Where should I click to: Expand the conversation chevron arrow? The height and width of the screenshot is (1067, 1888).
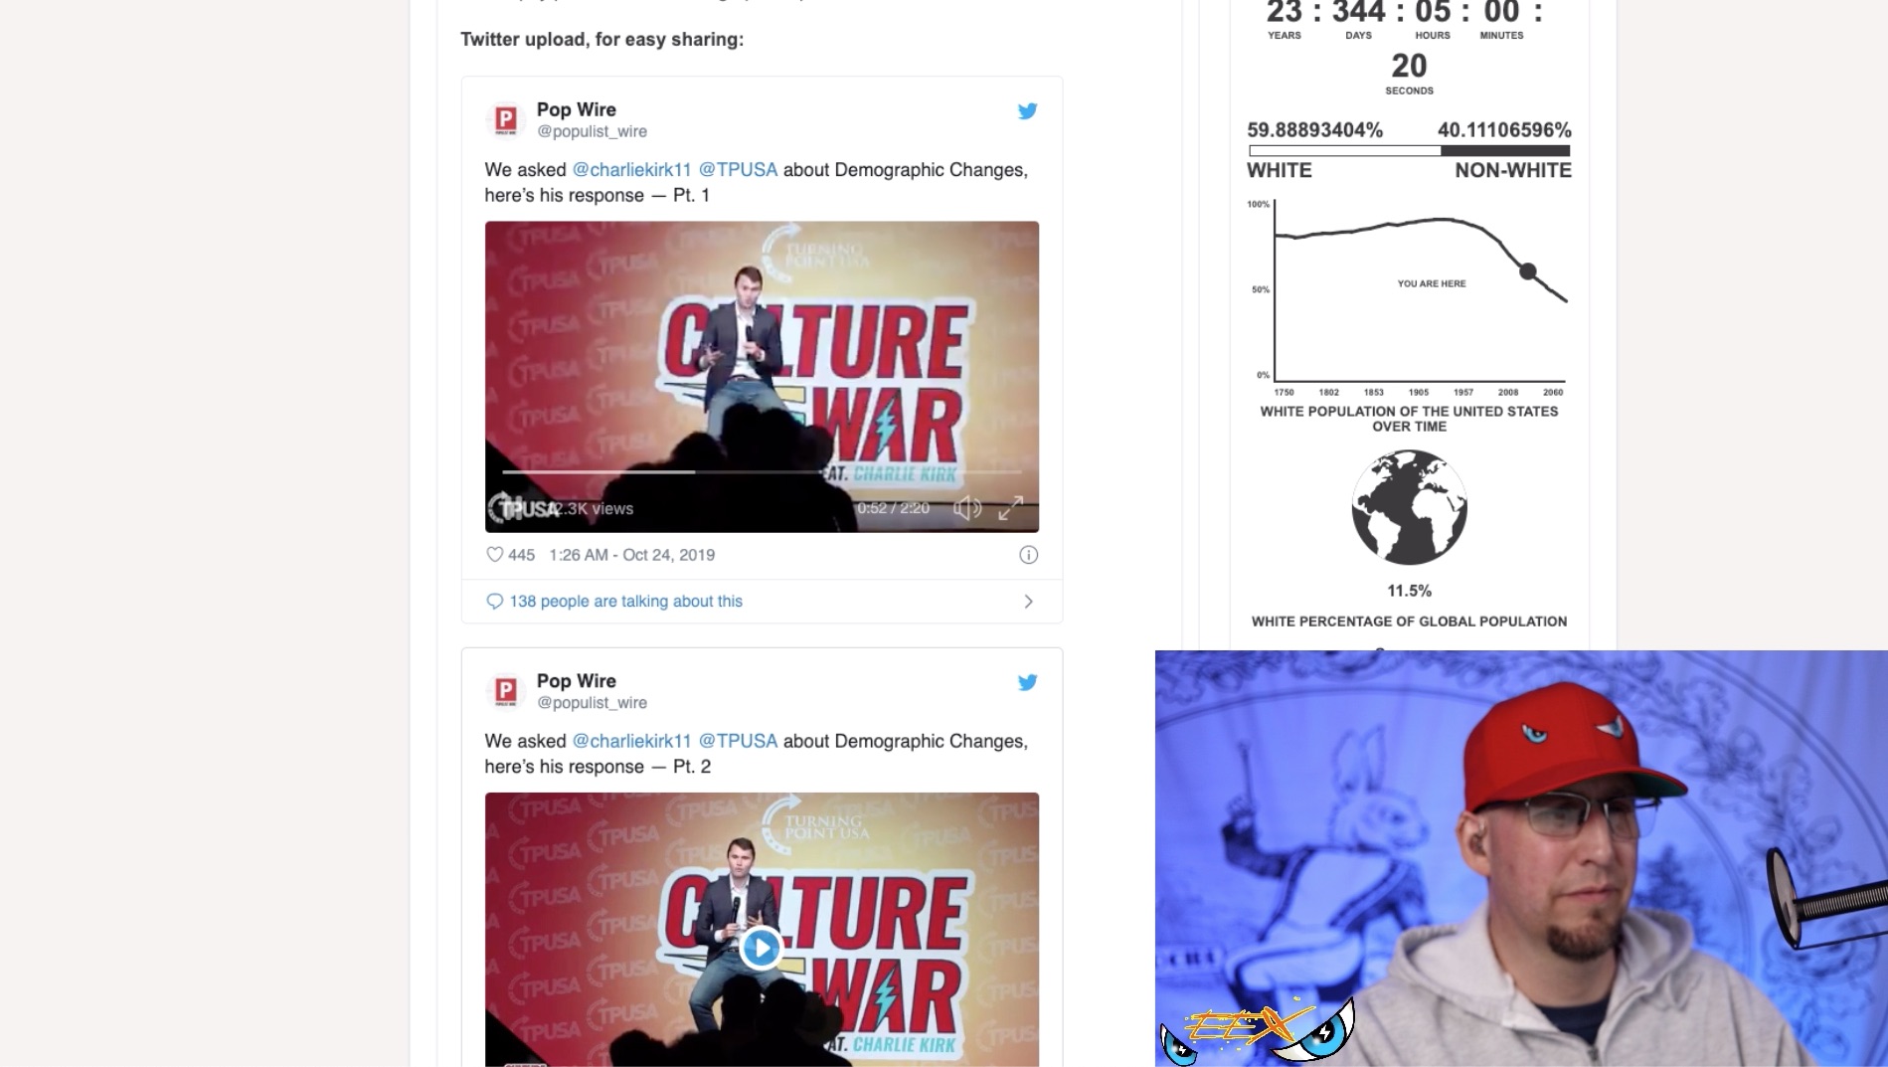(x=1029, y=602)
